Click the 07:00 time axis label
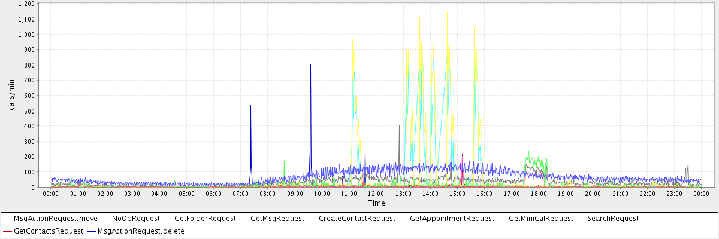 click(240, 194)
